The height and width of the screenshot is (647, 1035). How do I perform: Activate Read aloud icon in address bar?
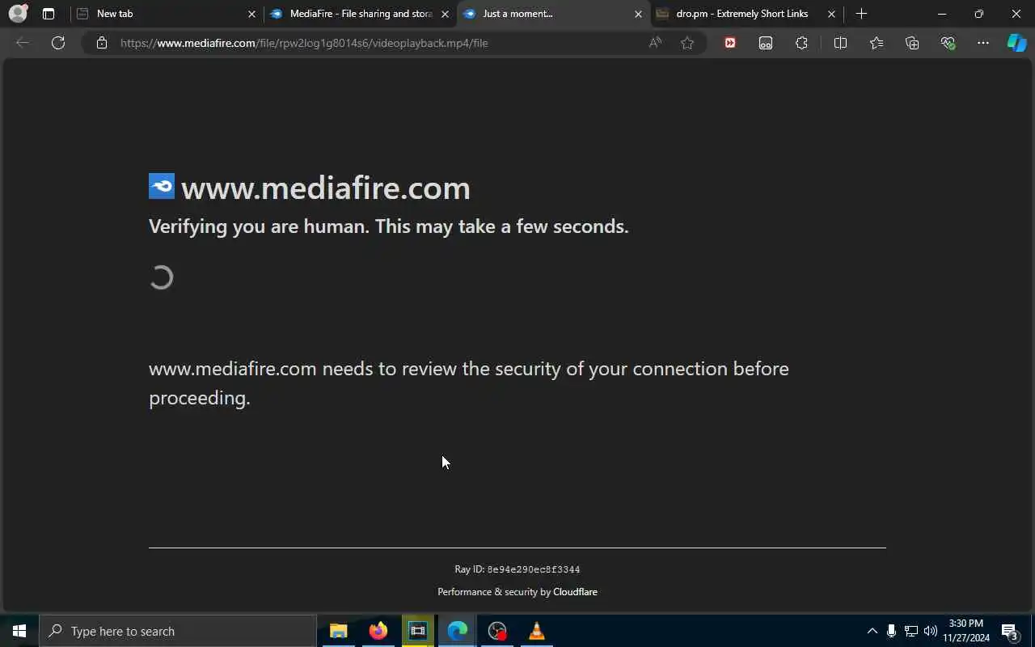click(x=655, y=43)
